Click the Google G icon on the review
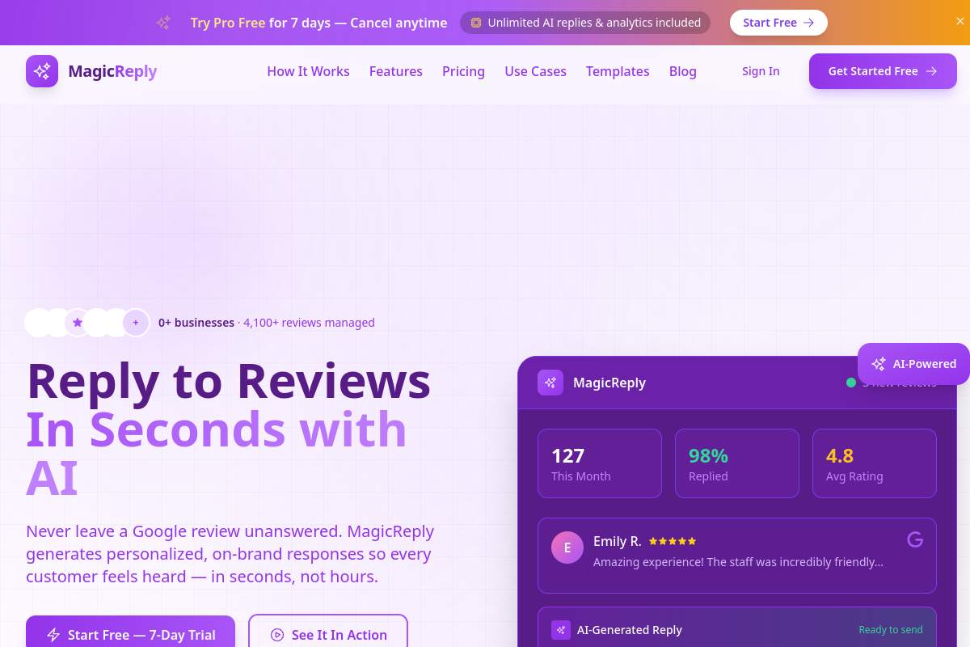This screenshot has width=970, height=647. coord(915,539)
